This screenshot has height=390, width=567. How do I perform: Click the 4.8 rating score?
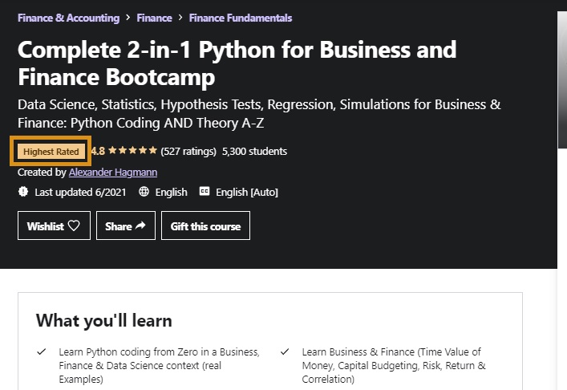tap(98, 151)
